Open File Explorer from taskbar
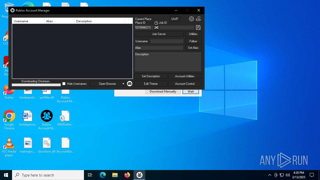320x180 pixels. pos(115,175)
